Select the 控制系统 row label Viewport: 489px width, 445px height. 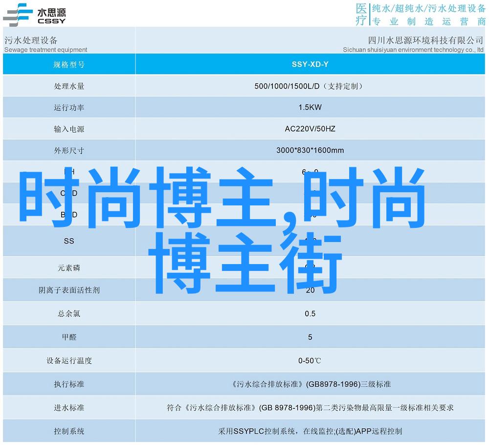pyautogui.click(x=69, y=431)
